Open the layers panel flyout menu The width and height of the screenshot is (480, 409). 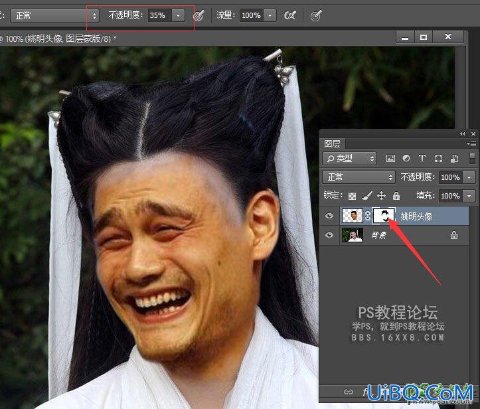click(x=471, y=143)
